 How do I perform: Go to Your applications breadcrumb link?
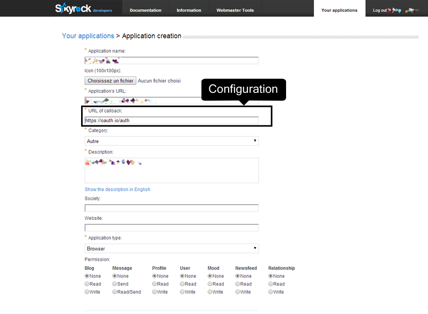pos(88,36)
